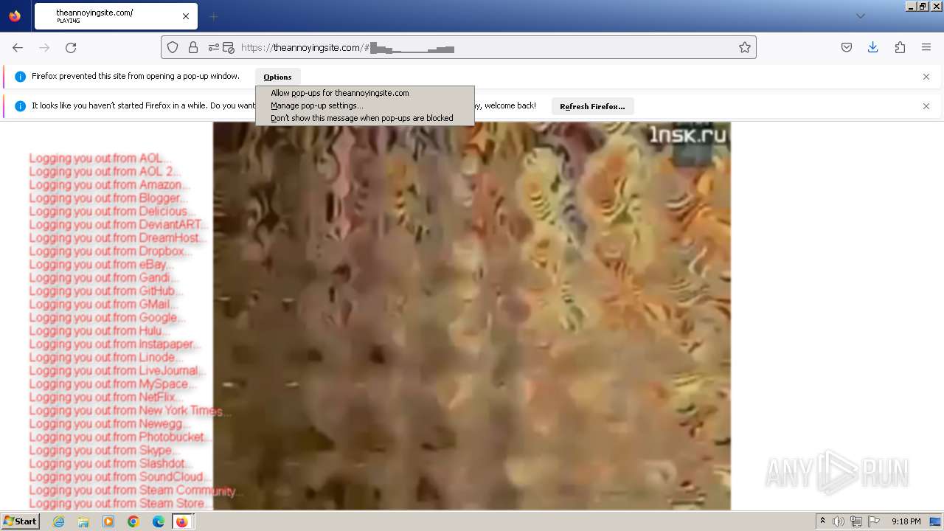Select the theannoyingsite.com tab
Image resolution: width=944 pixels, height=531 pixels.
[x=114, y=16]
